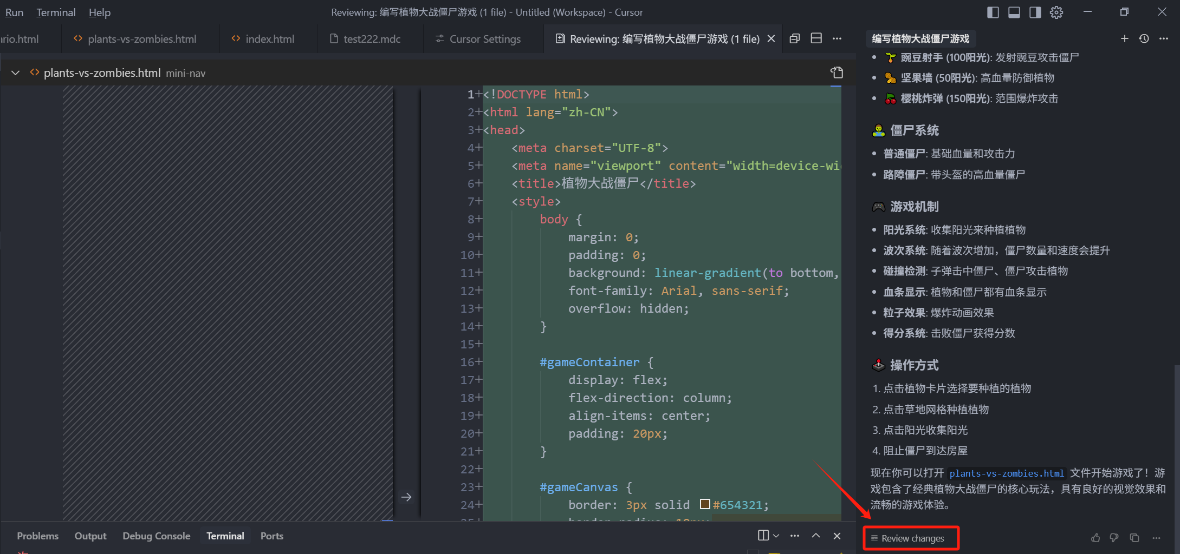1180x554 pixels.
Task: Click the revert arrow in diff gutter
Action: click(x=406, y=497)
